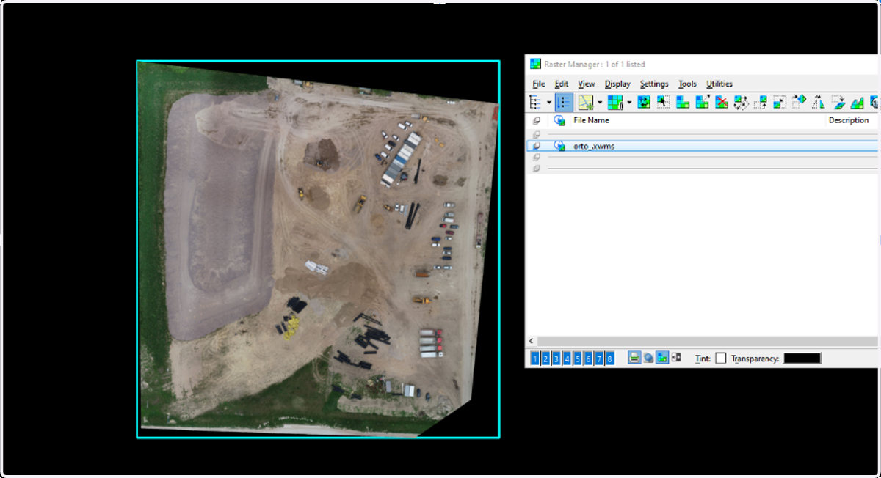Image resolution: width=881 pixels, height=478 pixels.
Task: Open the File menu in Raster Manager
Action: point(538,84)
